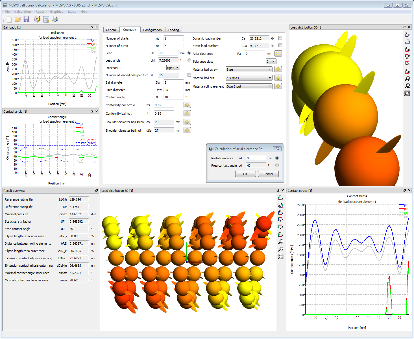Zoom in on the top-right 3D load distribution
414x339 pixels.
point(407,79)
